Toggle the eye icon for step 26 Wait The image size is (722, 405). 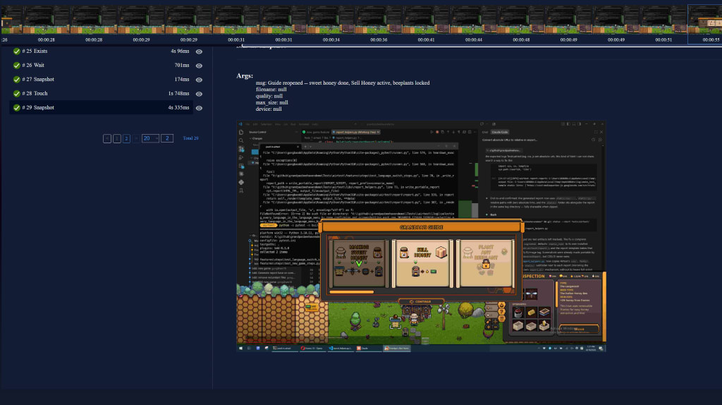[199, 66]
